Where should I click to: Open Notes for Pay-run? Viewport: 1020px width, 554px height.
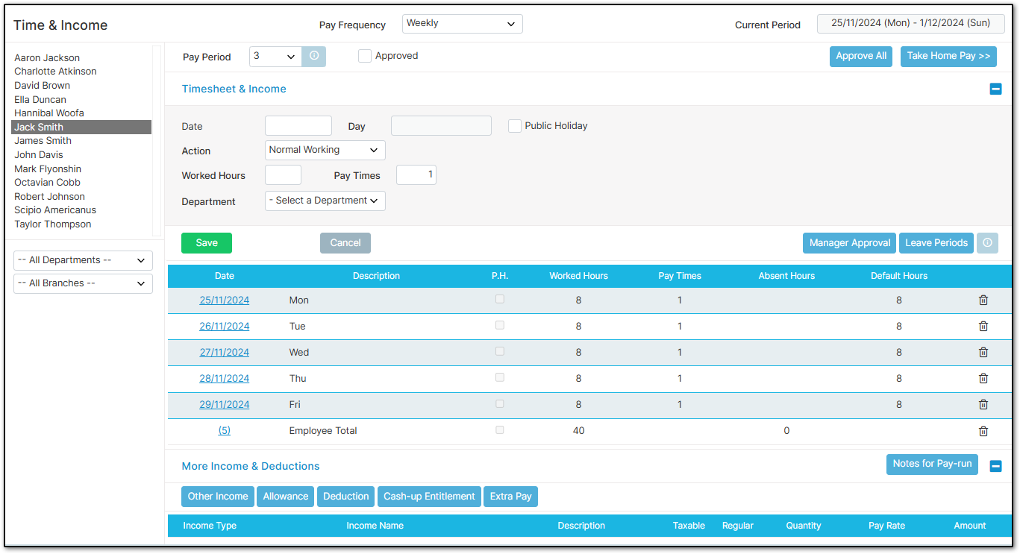tap(932, 464)
